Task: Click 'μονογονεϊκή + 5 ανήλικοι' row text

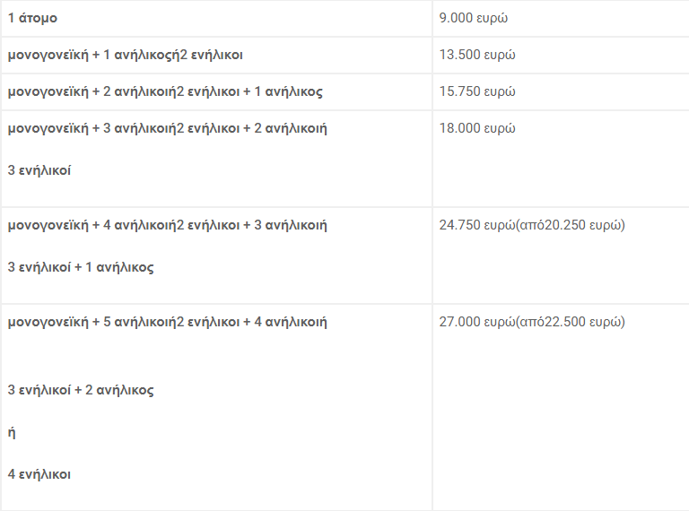Action: coord(88,322)
